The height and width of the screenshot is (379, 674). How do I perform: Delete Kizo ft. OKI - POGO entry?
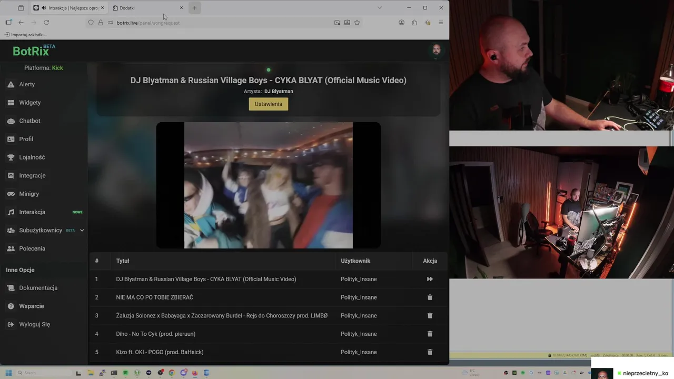click(x=430, y=352)
